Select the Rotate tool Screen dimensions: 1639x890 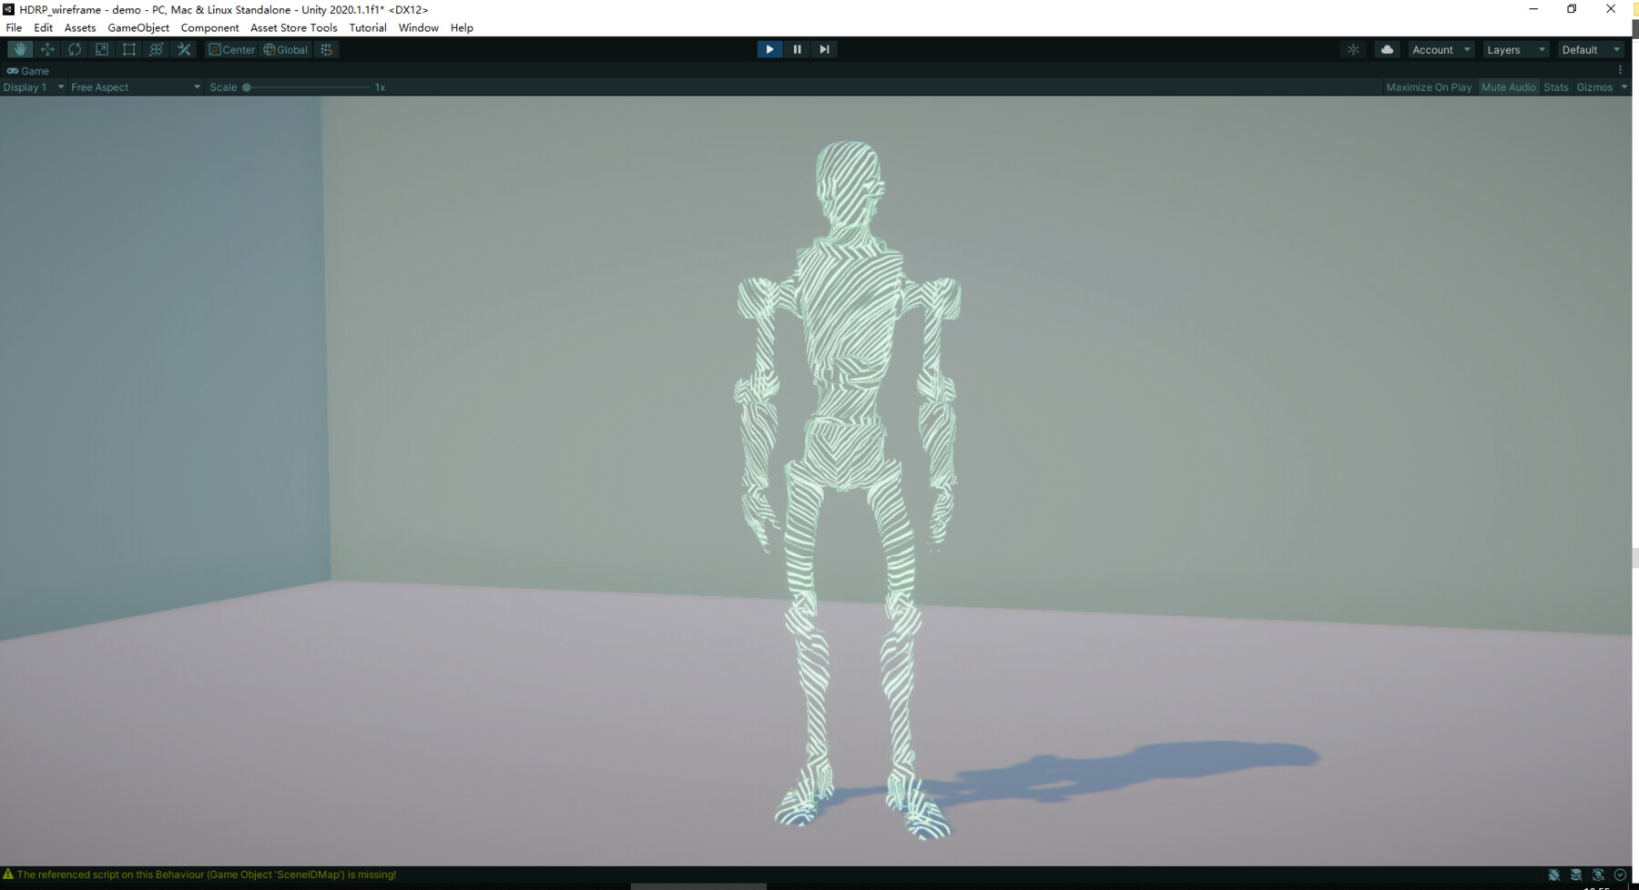click(74, 49)
